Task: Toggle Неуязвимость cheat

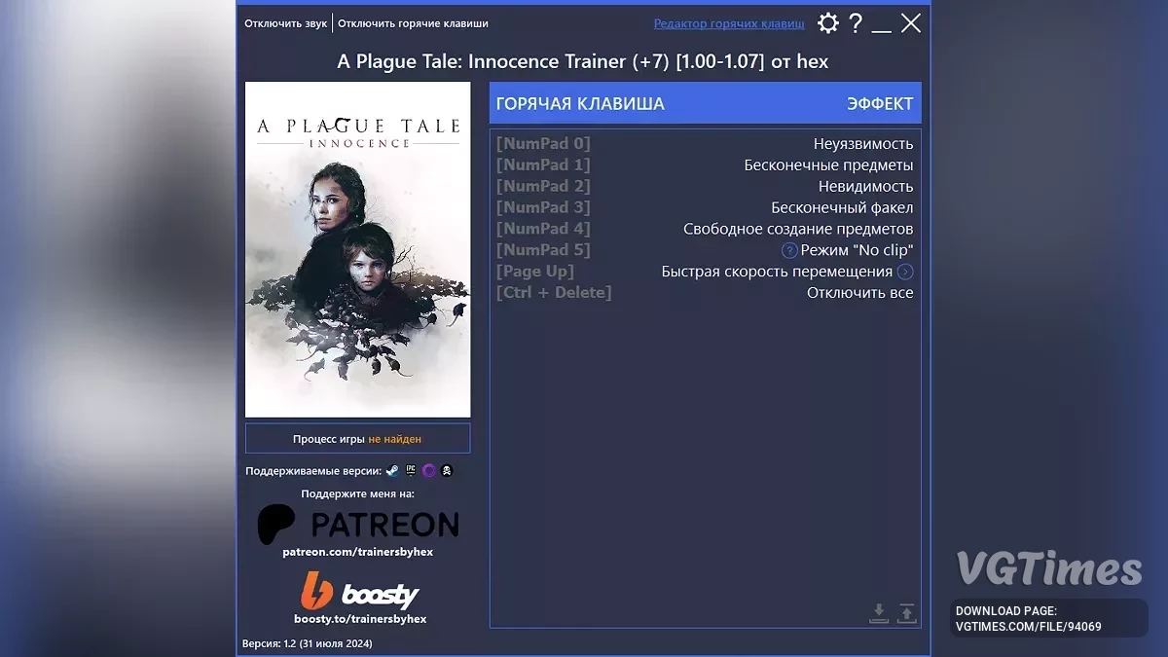Action: pyautogui.click(x=863, y=144)
